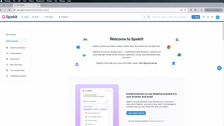224x126 pixels.
Task: Reload the page
Action: [x=9, y=10]
